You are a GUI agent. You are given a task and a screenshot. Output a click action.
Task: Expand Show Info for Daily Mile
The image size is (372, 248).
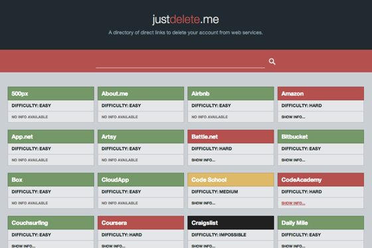click(293, 246)
